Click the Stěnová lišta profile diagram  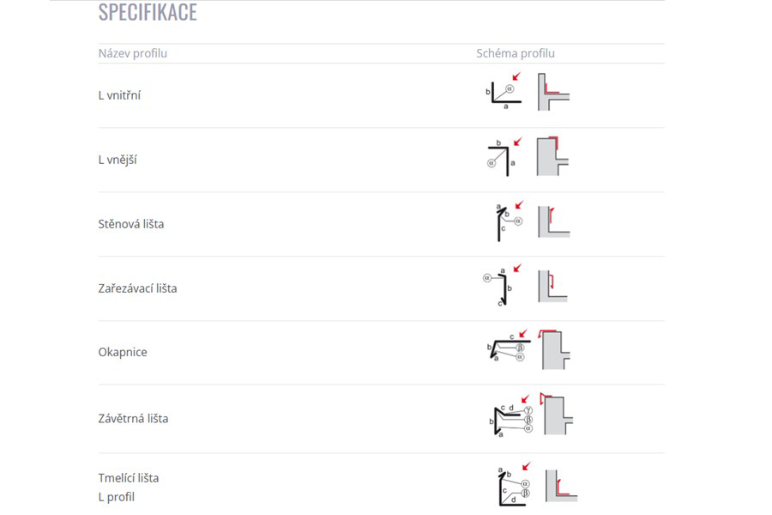509,221
